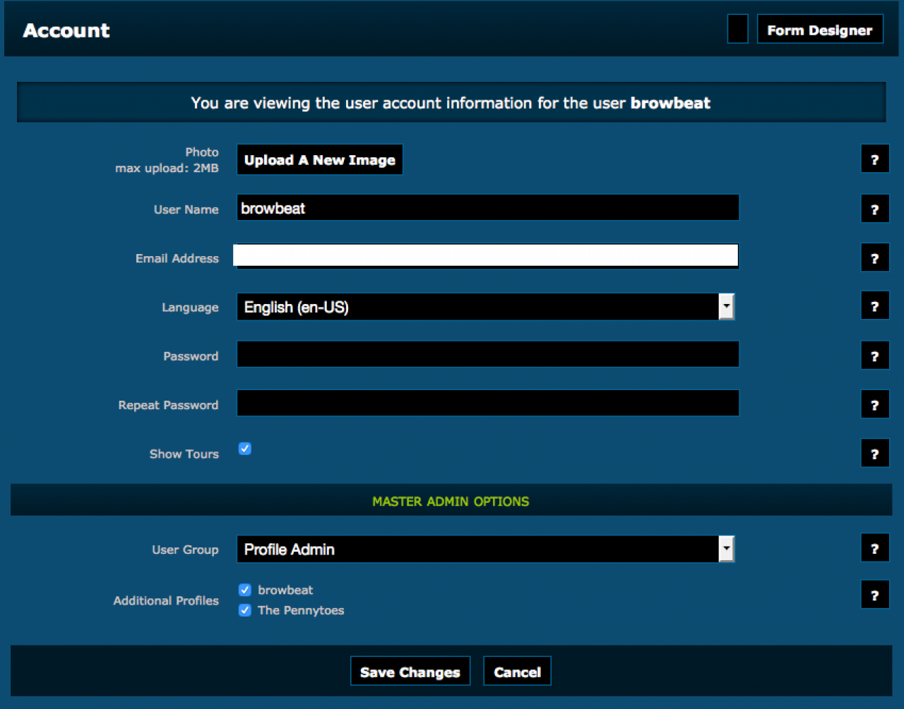Open help for the Language field
This screenshot has height=709, width=904.
click(x=874, y=306)
